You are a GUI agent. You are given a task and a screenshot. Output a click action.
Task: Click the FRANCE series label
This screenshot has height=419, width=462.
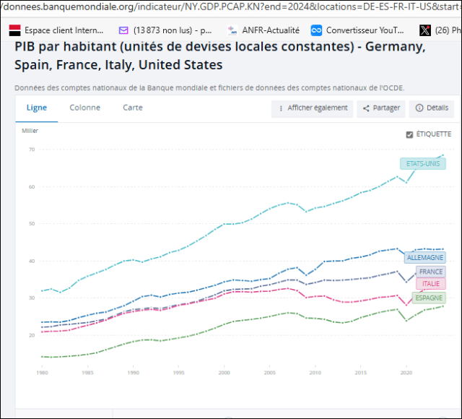431,272
